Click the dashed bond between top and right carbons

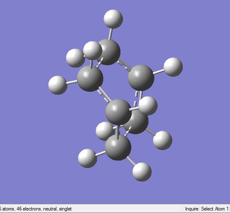click(124, 65)
